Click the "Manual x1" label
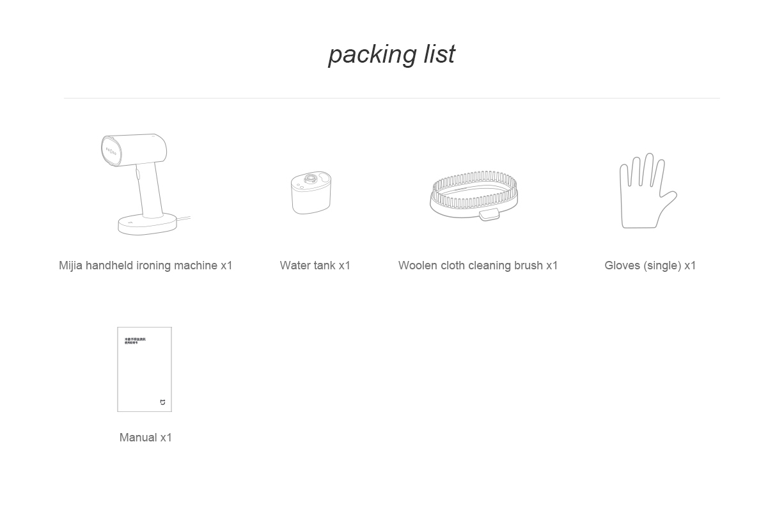Image resolution: width=784 pixels, height=506 pixels. [146, 438]
